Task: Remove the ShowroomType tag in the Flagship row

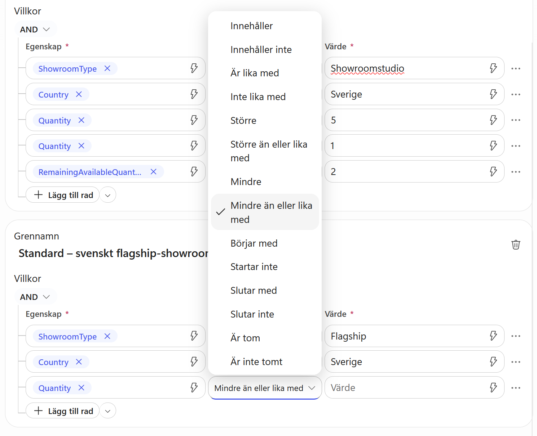Action: (x=107, y=336)
